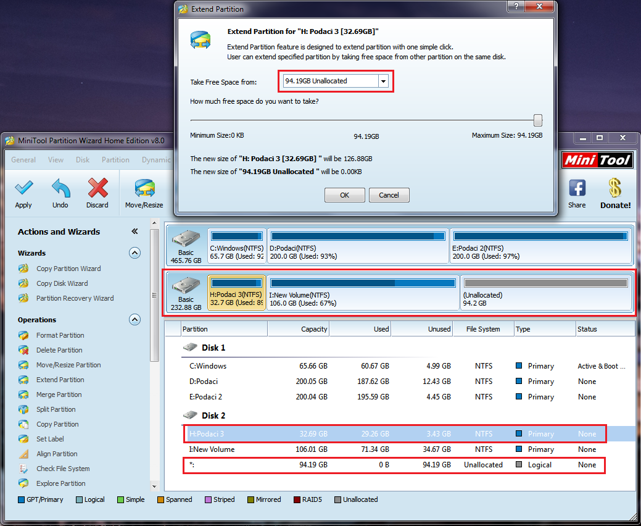The width and height of the screenshot is (641, 526).
Task: Click the Capacity column header
Action: tap(299, 329)
